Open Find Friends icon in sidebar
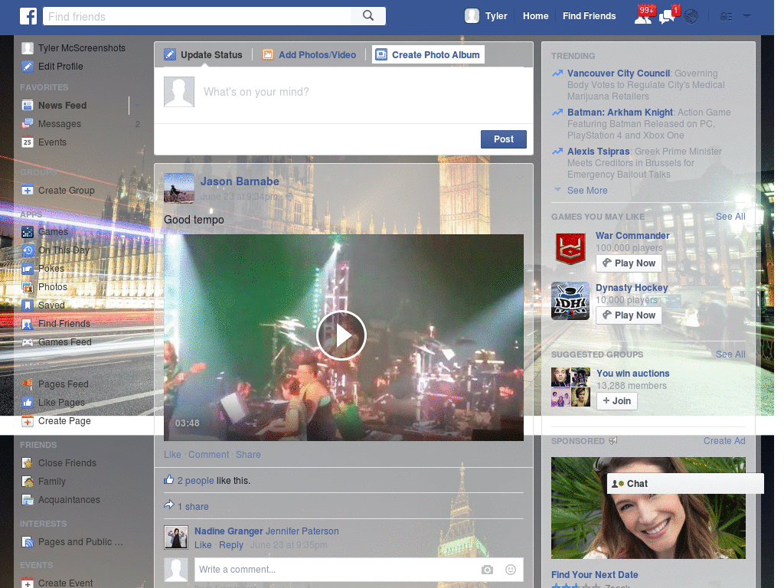This screenshot has height=588, width=784. [x=28, y=324]
